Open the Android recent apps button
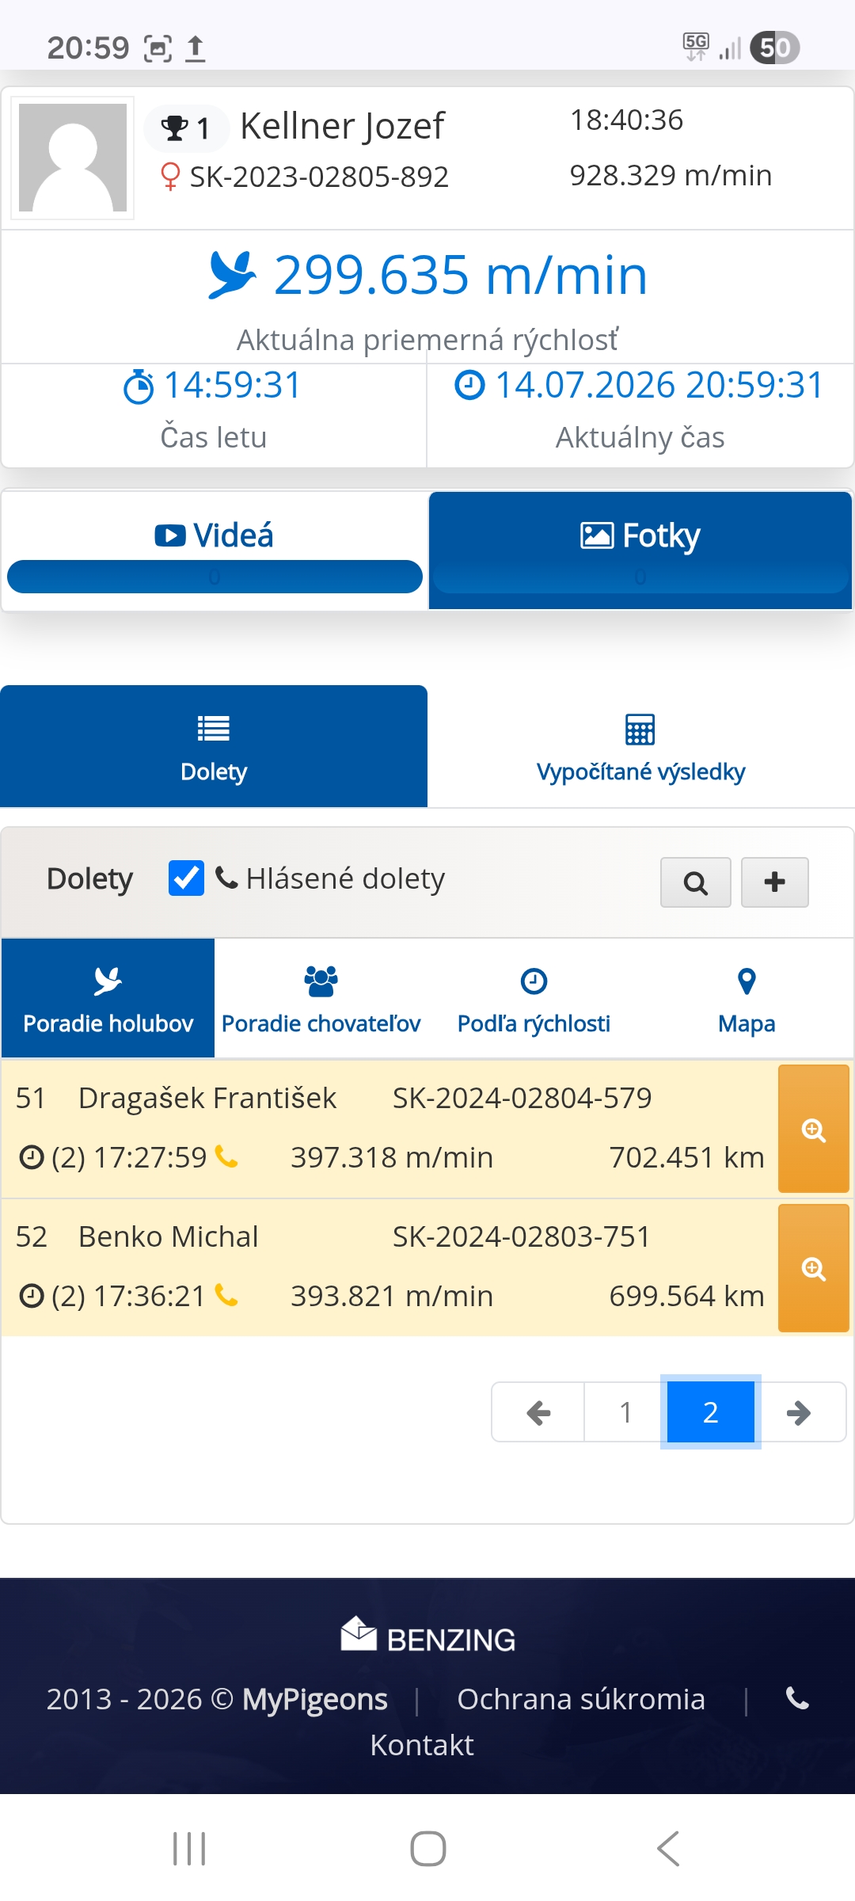This screenshot has height=1901, width=855. pyautogui.click(x=189, y=1849)
